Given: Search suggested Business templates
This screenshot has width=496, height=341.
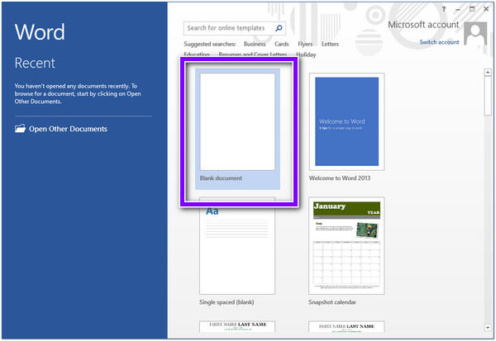Looking at the screenshot, I should (x=255, y=44).
